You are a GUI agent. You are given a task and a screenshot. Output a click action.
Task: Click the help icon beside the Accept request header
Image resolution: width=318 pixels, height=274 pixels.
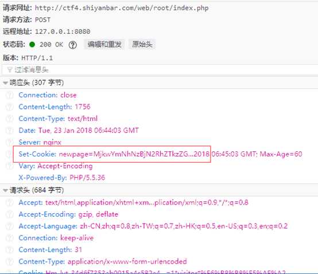tap(9, 202)
